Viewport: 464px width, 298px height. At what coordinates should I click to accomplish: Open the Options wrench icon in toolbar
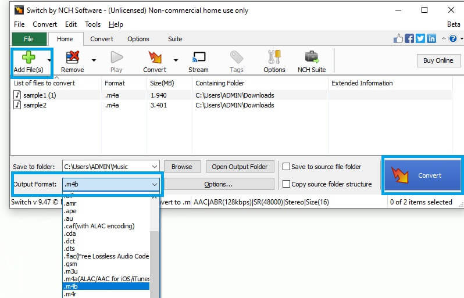(274, 58)
